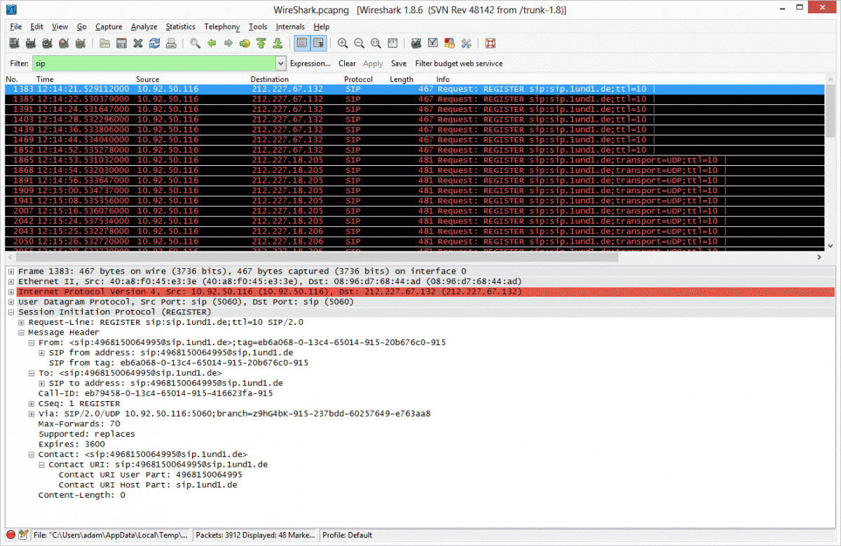This screenshot has height=546, width=841.
Task: Open the Statistics menu
Action: tap(180, 27)
